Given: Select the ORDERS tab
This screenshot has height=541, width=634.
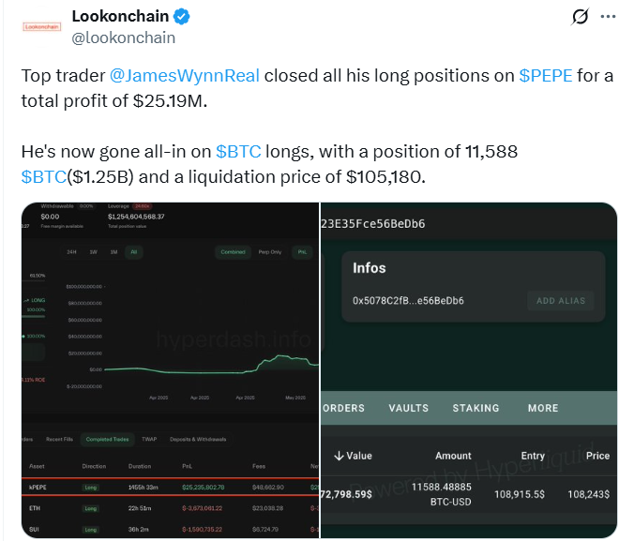Looking at the screenshot, I should click(343, 408).
